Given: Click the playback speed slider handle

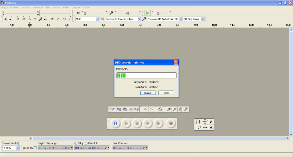Looking at the screenshot, I should click(158, 13).
